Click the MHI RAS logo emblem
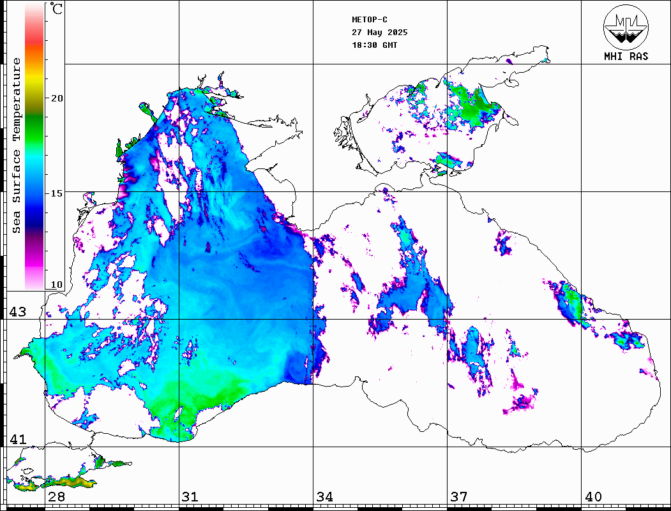This screenshot has height=511, width=671. coord(626,27)
